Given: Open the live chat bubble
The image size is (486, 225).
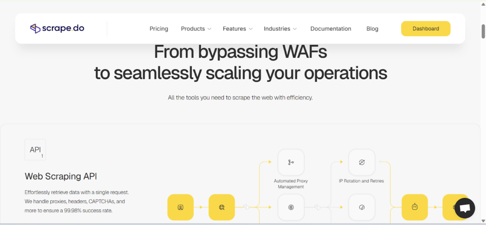Looking at the screenshot, I should pos(465,208).
